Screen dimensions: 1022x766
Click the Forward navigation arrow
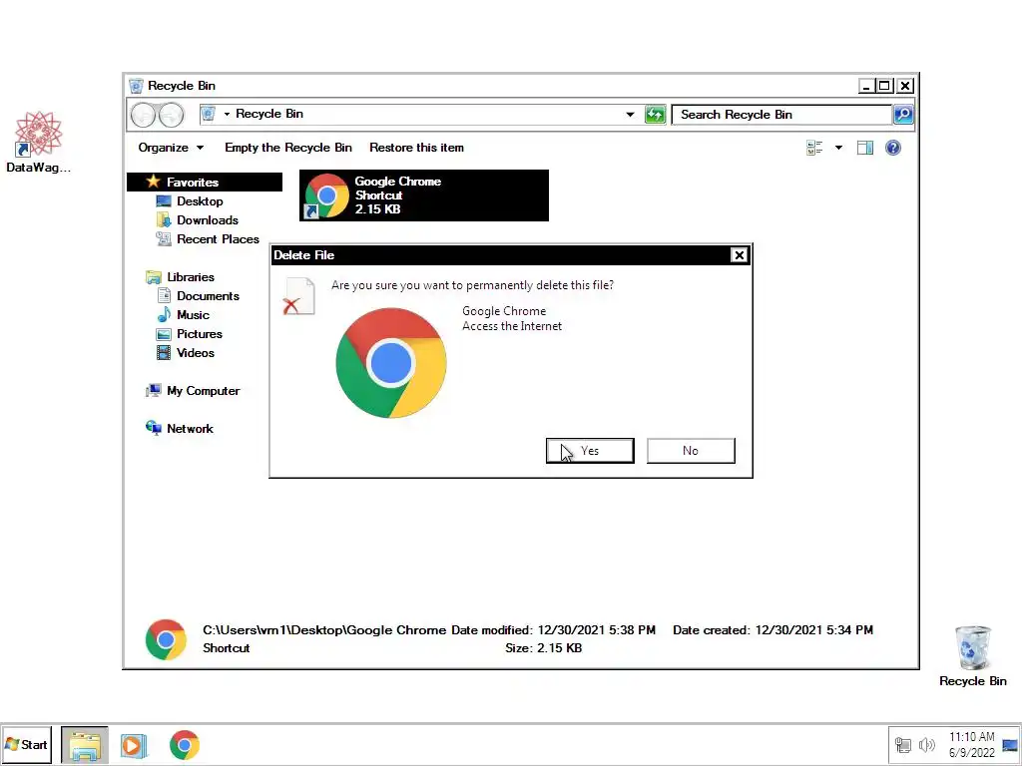tap(171, 116)
